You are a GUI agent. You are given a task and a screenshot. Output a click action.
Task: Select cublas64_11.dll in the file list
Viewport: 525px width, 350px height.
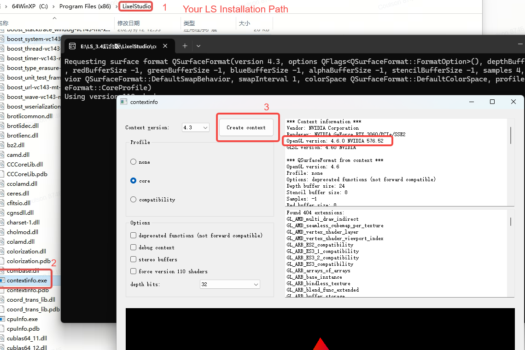(27, 338)
